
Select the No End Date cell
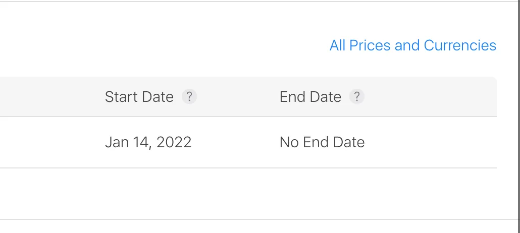(x=322, y=142)
